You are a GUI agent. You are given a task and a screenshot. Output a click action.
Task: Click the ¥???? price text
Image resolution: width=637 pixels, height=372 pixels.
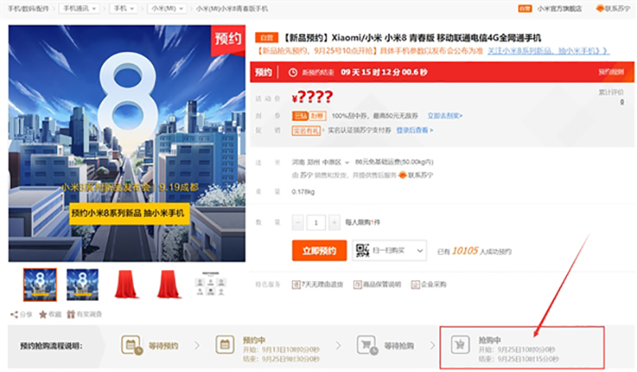tap(312, 96)
